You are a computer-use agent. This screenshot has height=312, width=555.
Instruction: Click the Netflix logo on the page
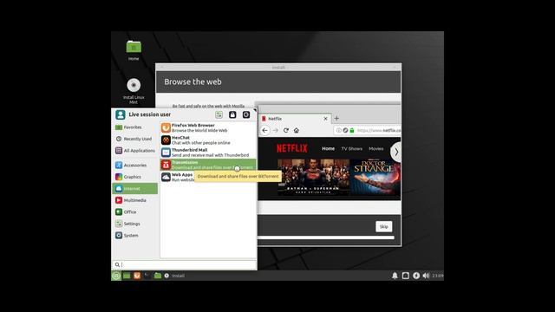292,148
